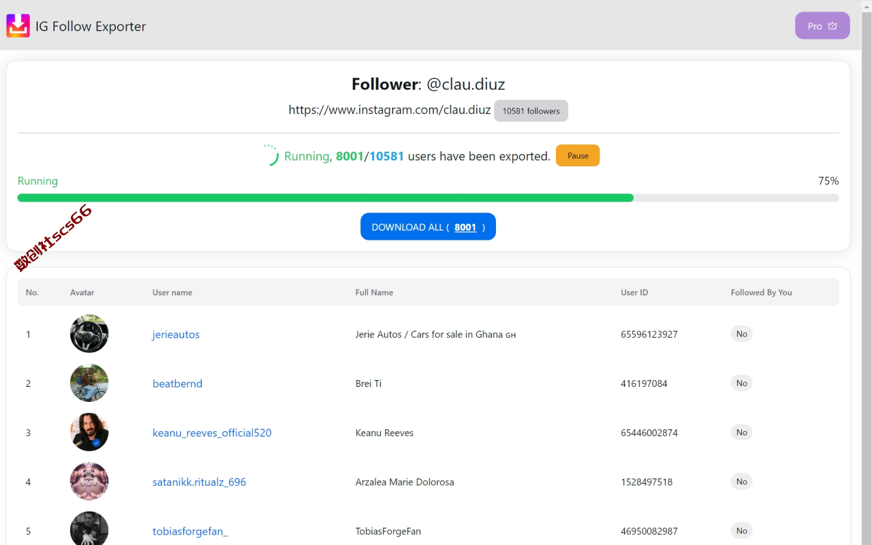Click the 'Follower: @clau.diuz' heading
This screenshot has width=872, height=545.
[x=428, y=84]
